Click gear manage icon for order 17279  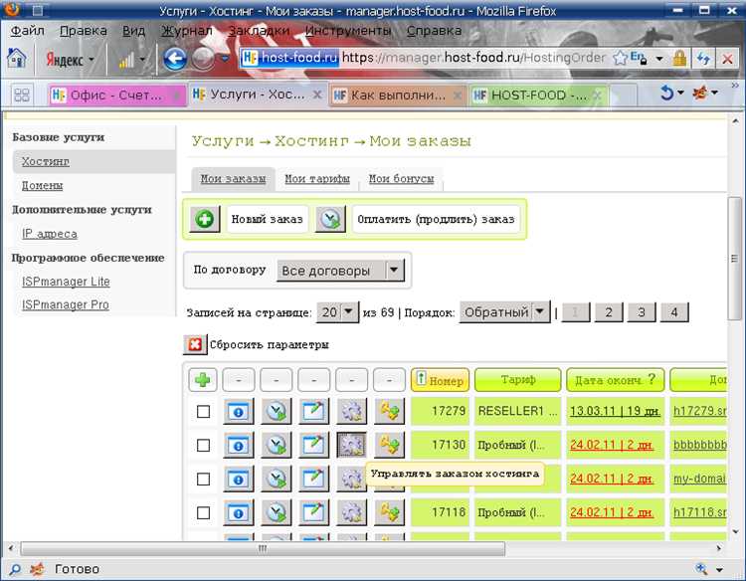[351, 411]
